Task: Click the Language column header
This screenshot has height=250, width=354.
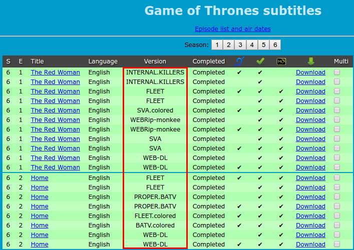Action: tap(103, 61)
